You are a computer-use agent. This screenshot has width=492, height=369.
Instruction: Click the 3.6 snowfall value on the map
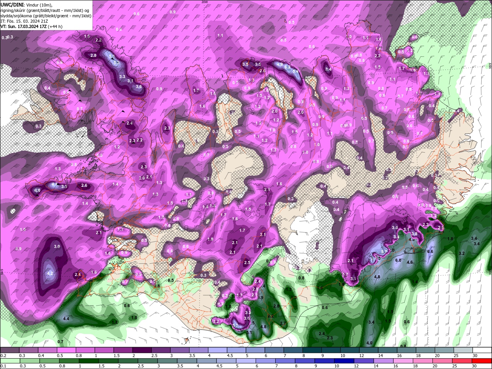(x=139, y=86)
